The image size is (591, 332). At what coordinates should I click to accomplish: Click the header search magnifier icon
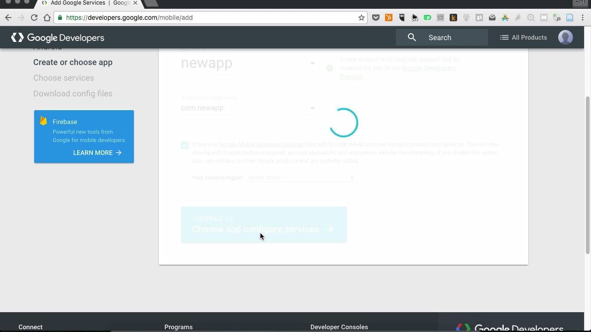(412, 37)
